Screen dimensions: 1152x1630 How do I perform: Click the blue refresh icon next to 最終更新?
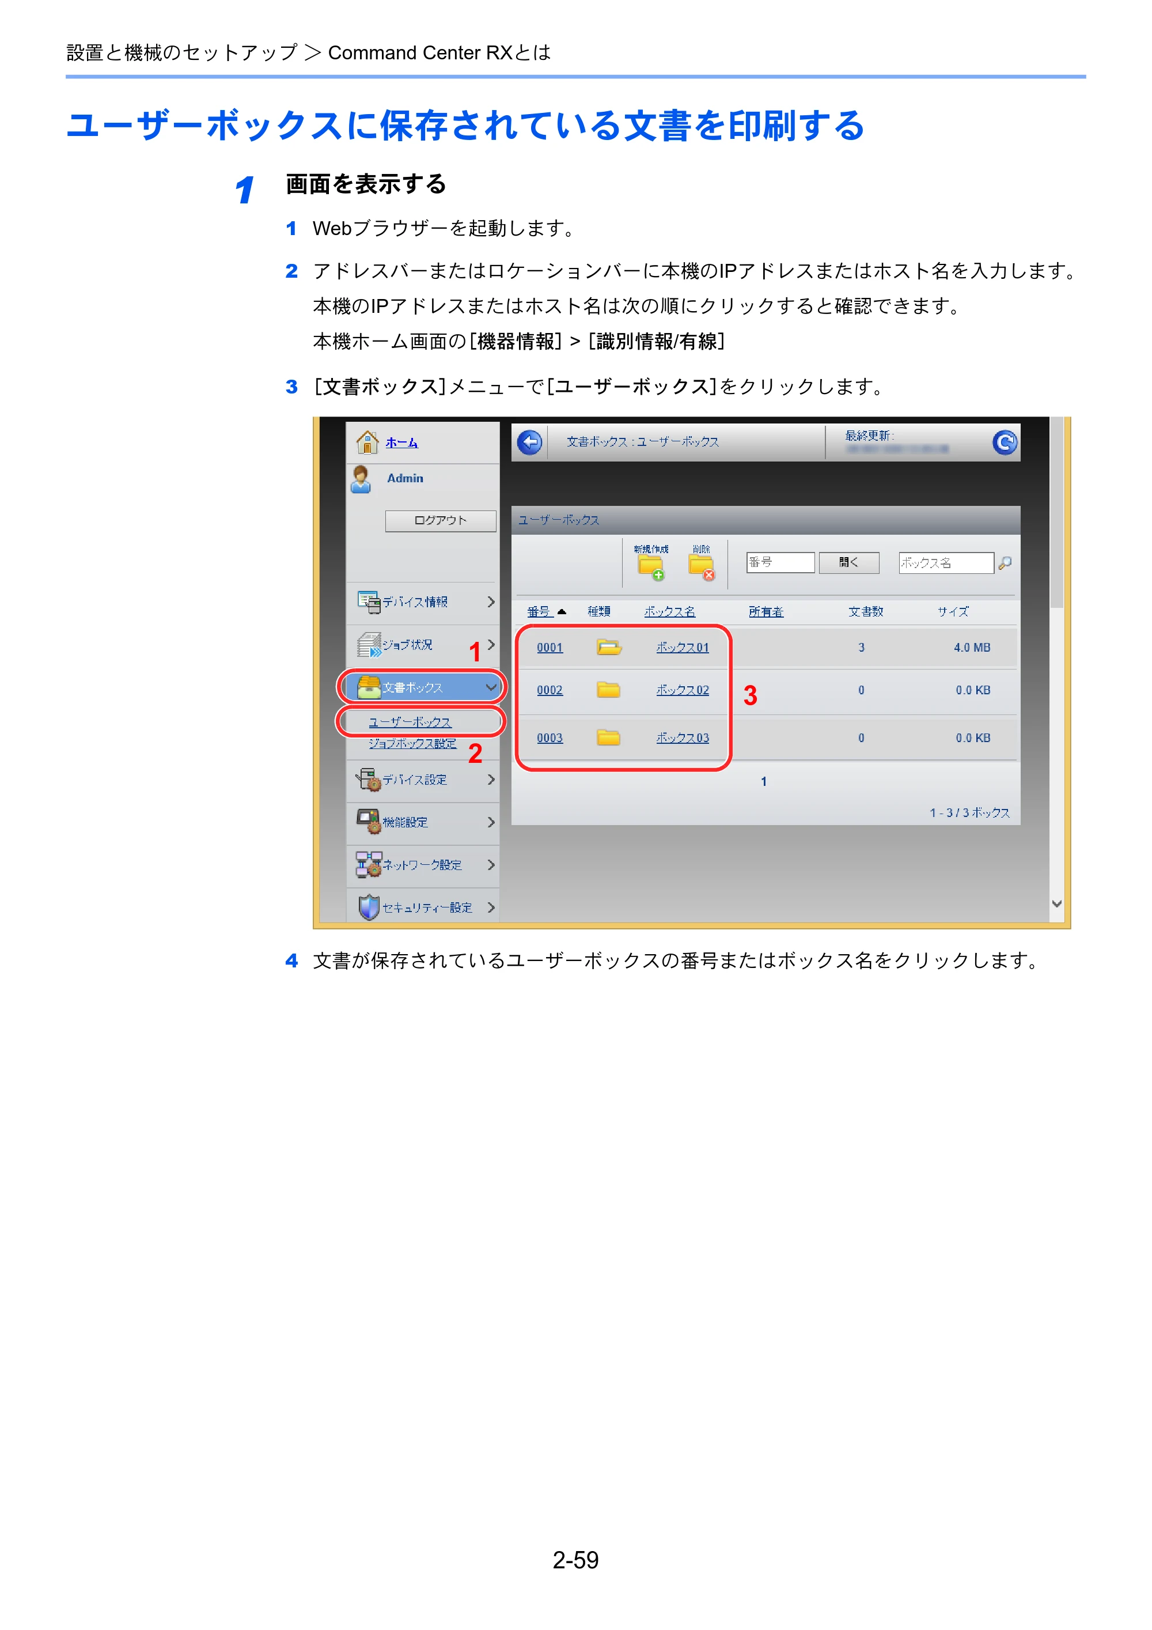tap(1005, 443)
